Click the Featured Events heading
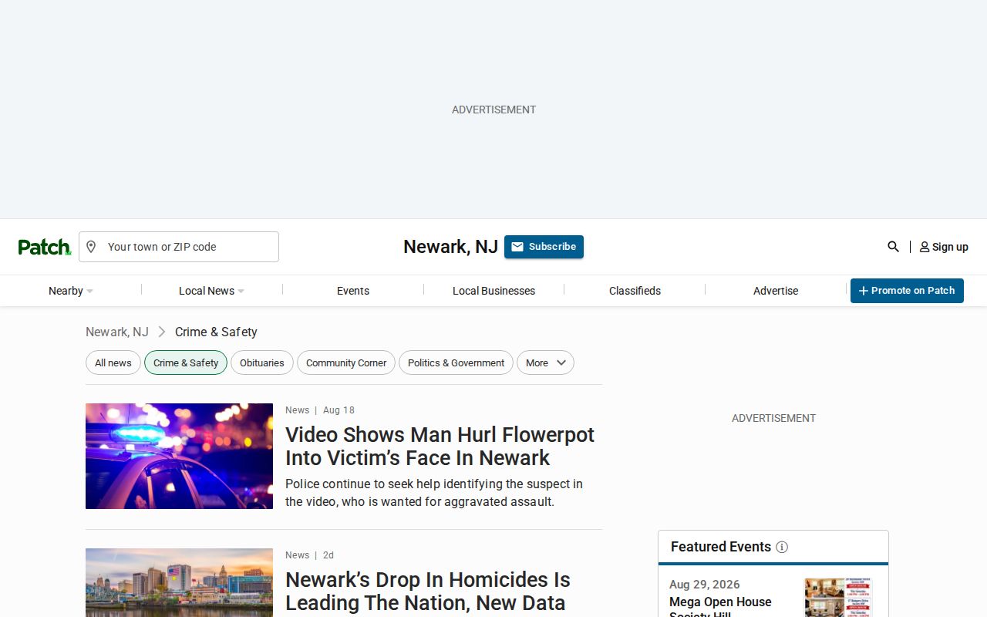Screen dimensions: 987x617 (x=721, y=547)
